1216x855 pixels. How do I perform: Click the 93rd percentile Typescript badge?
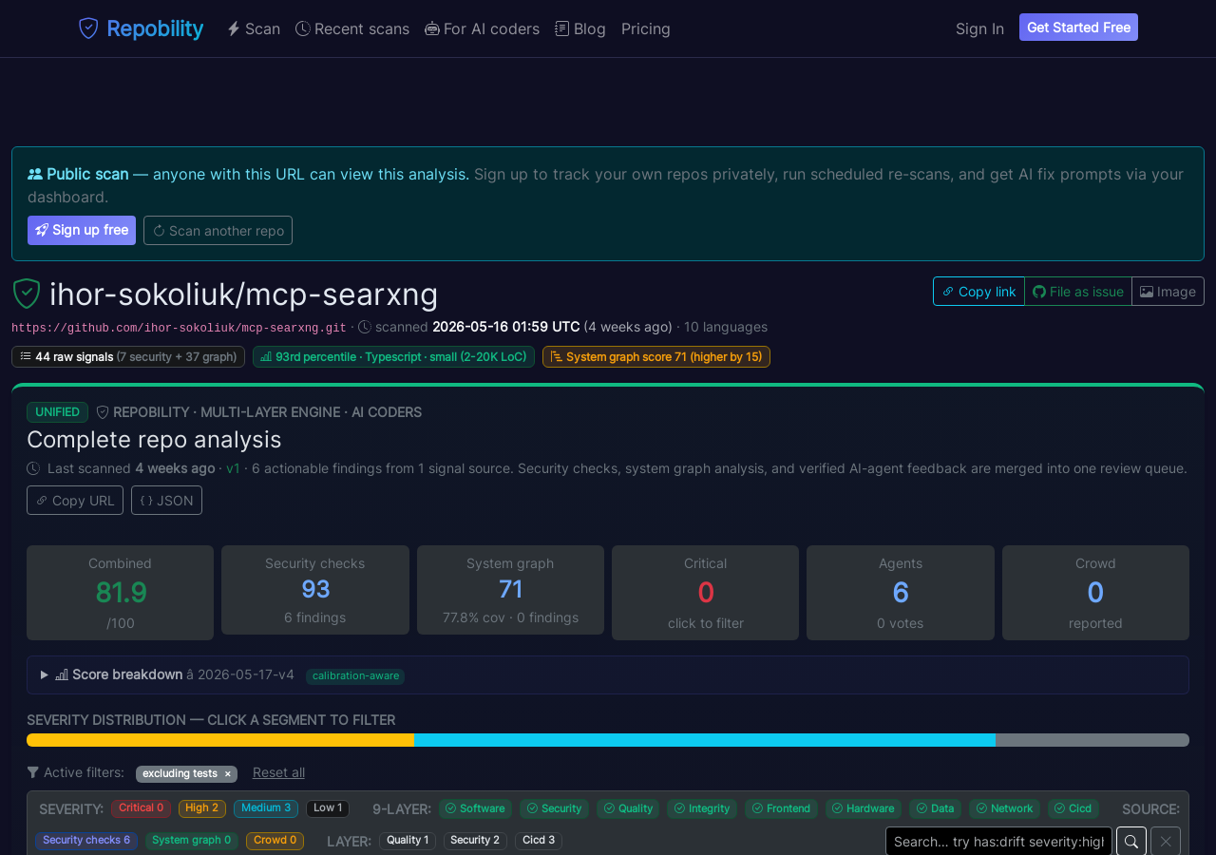(393, 357)
